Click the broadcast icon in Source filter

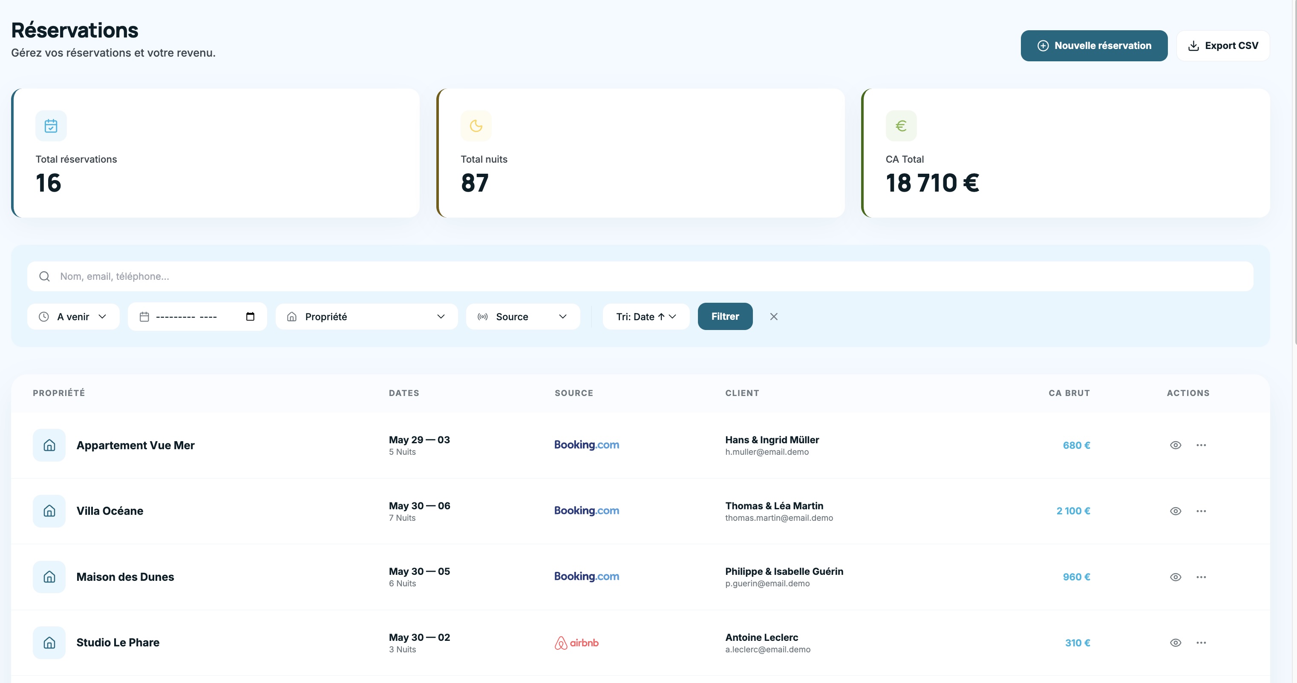click(x=483, y=316)
